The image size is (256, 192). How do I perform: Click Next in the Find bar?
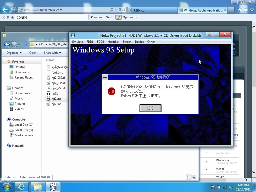point(109,17)
